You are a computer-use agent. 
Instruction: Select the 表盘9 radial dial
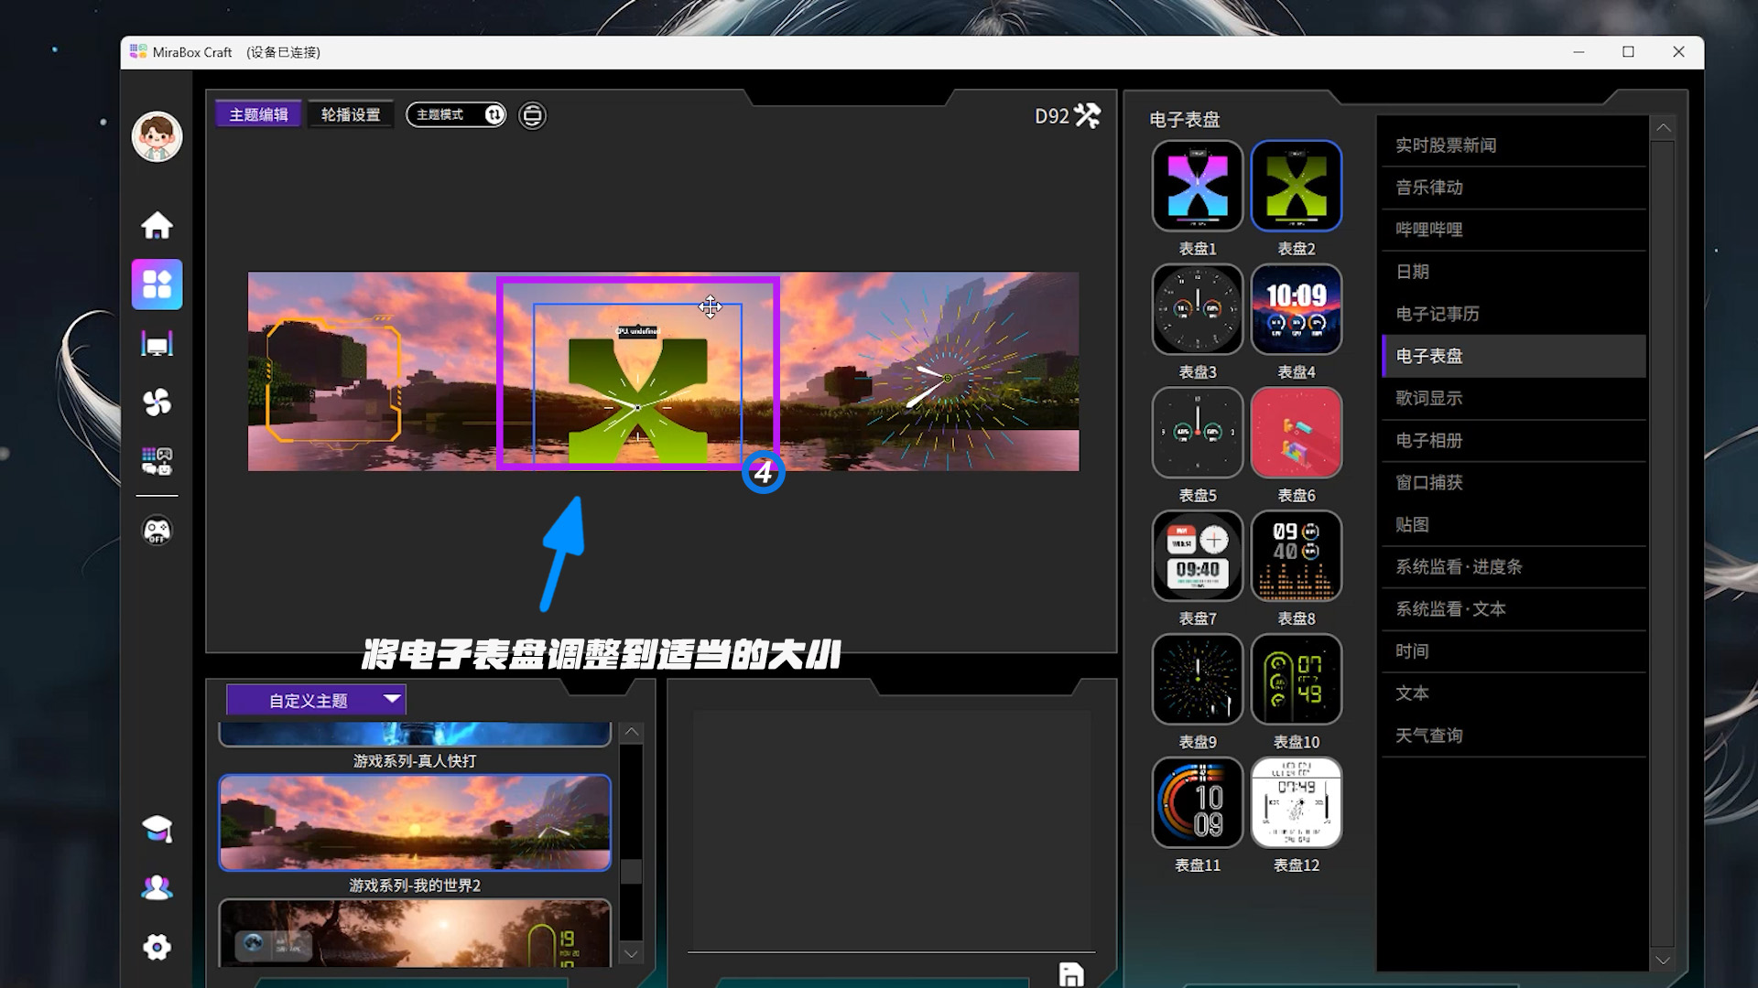(x=1198, y=679)
